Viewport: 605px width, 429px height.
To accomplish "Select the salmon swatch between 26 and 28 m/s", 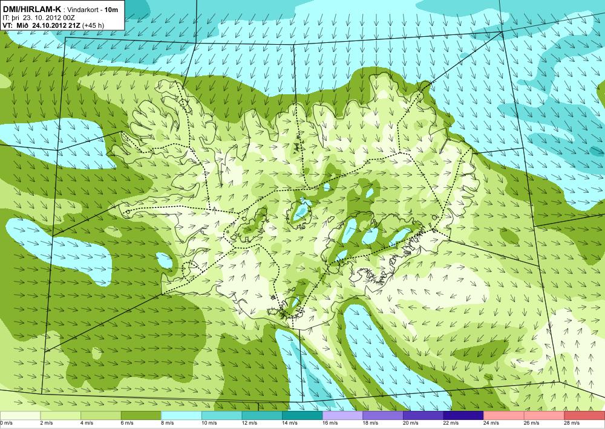I will (x=544, y=416).
